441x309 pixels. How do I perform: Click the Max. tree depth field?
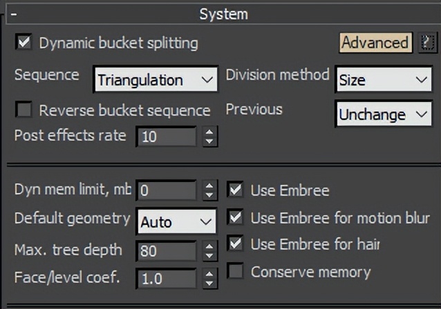[166, 251]
